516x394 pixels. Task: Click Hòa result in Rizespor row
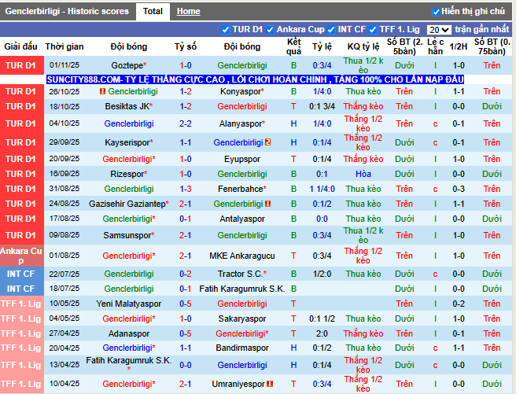[363, 174]
